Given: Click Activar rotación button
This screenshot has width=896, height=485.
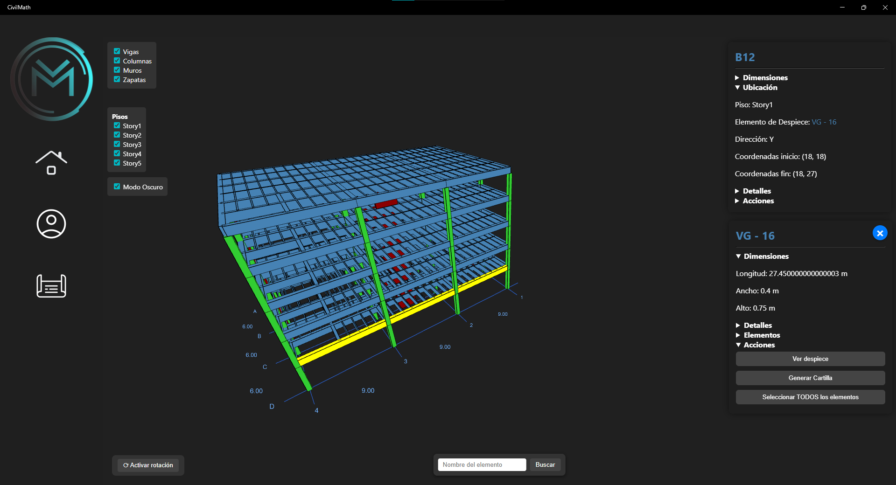Looking at the screenshot, I should 148,465.
